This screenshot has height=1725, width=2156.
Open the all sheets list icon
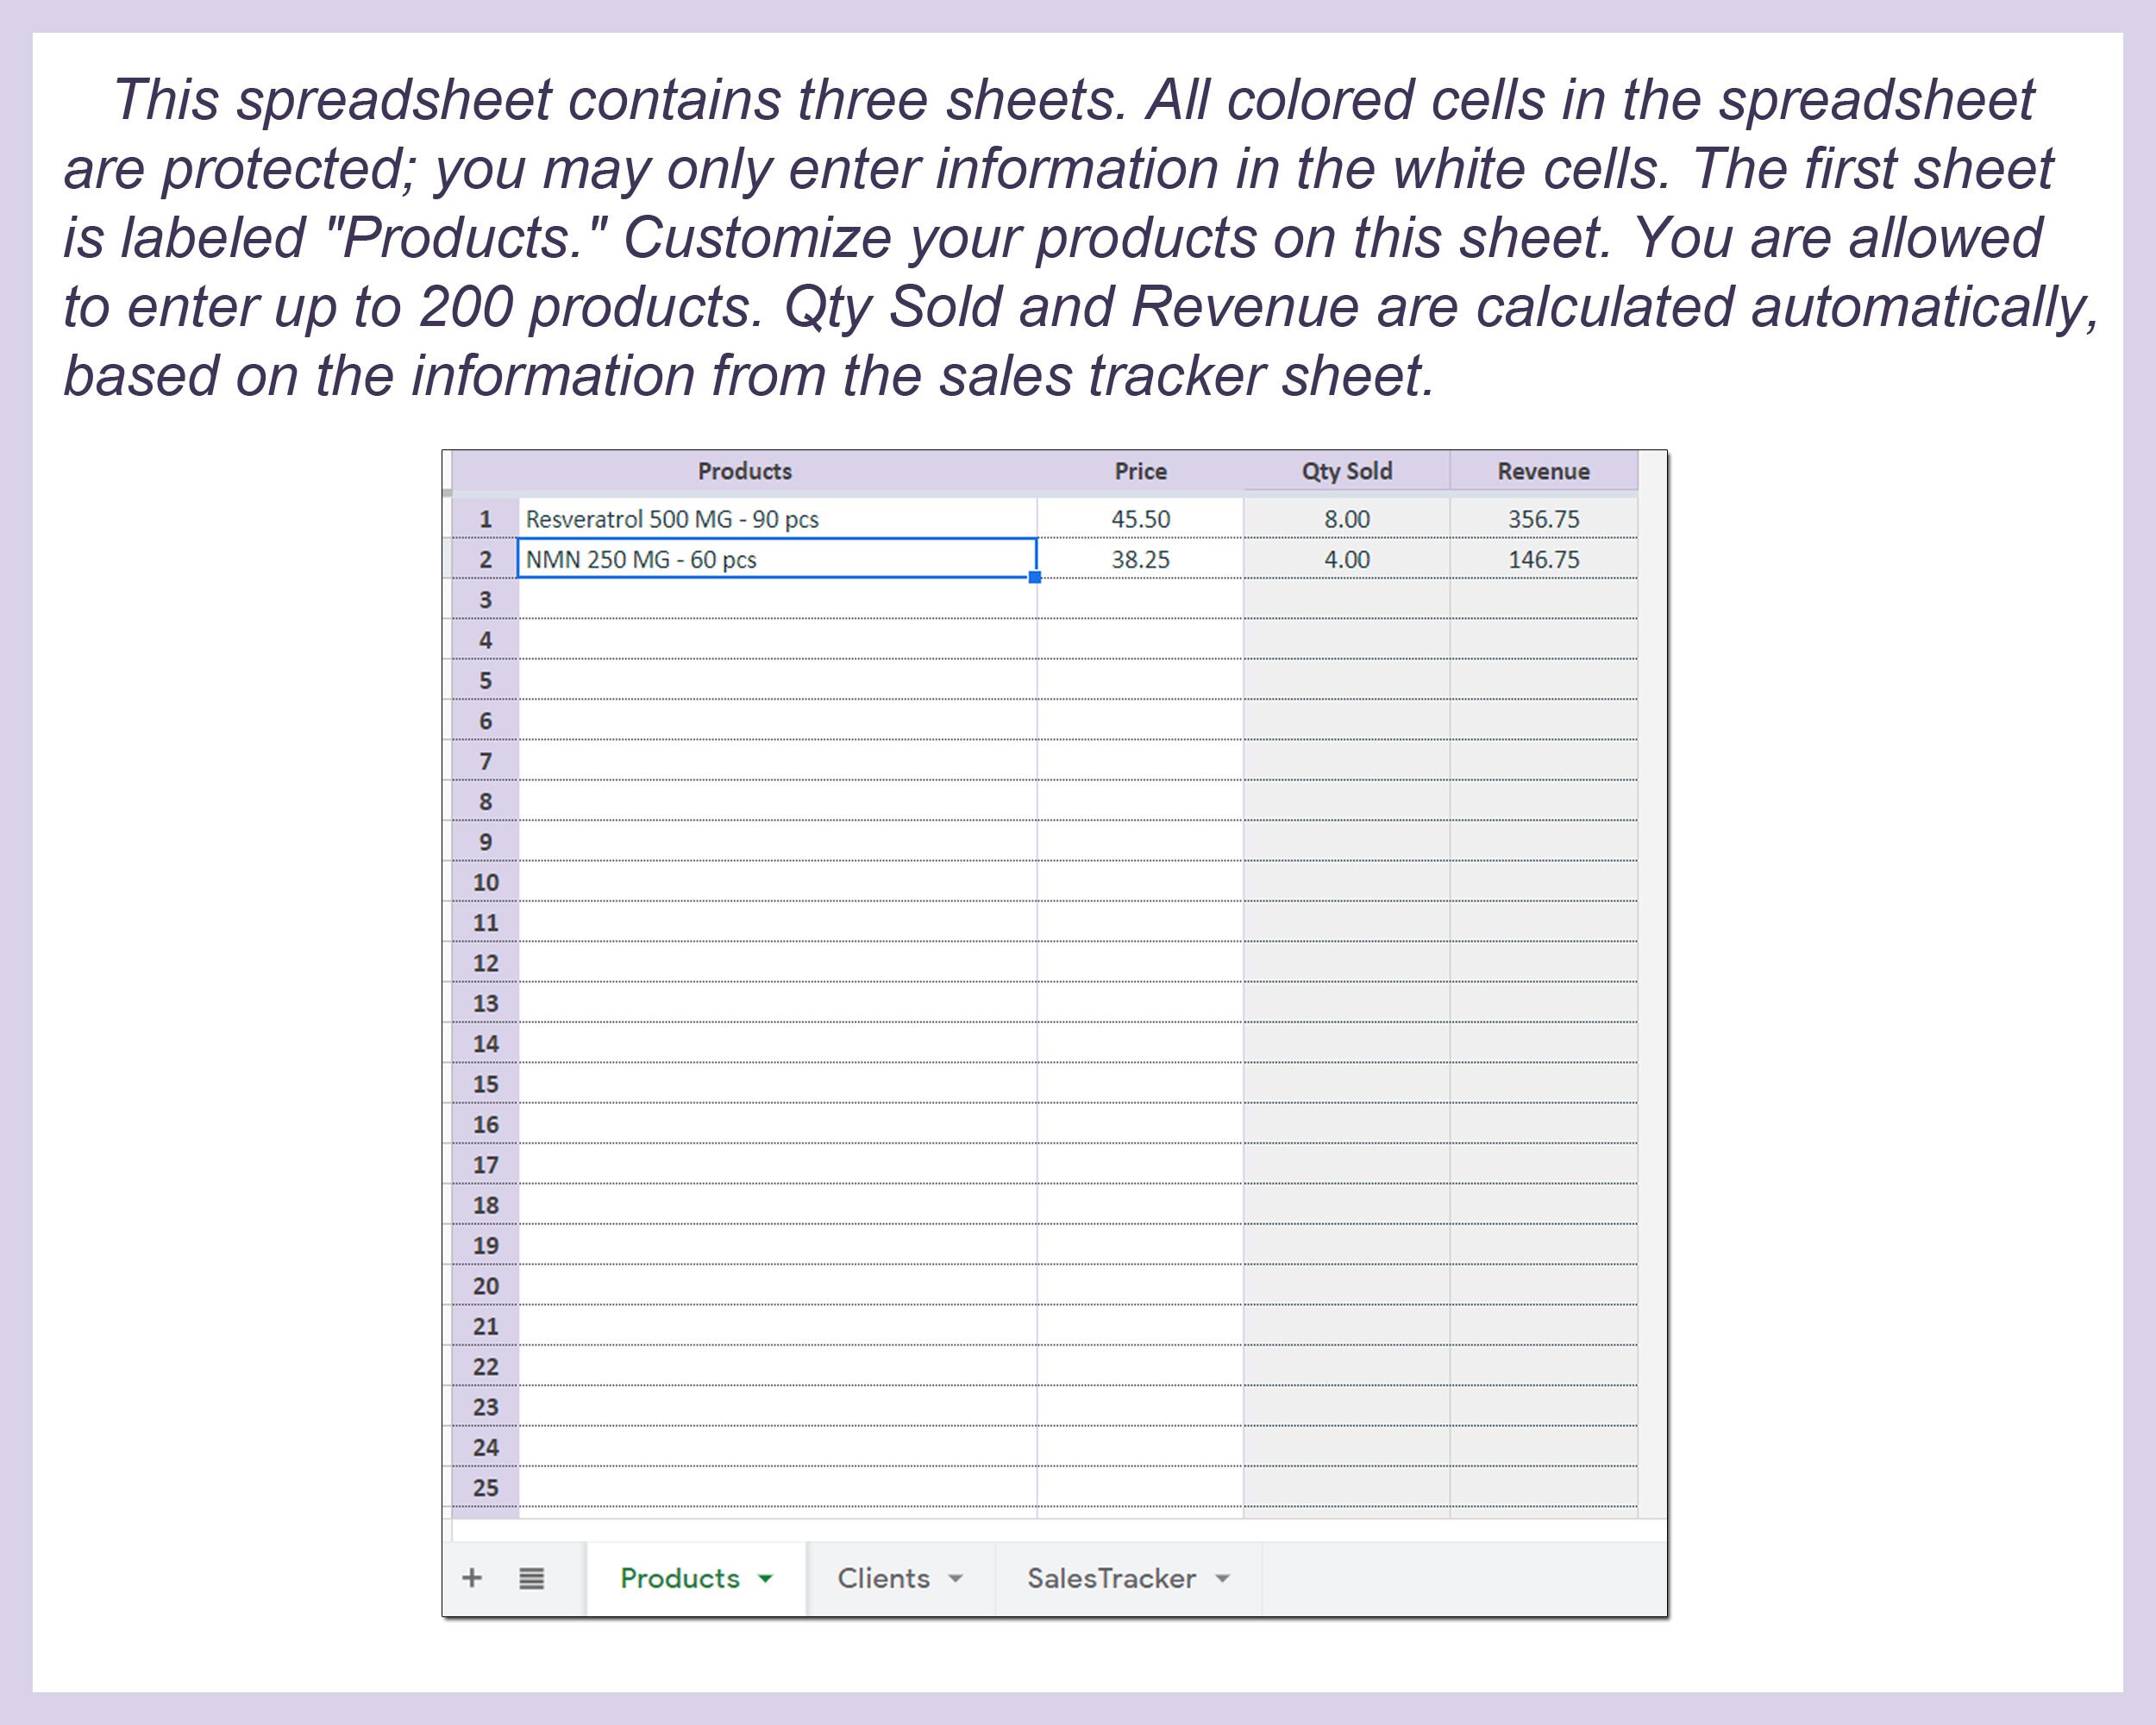coord(531,1577)
